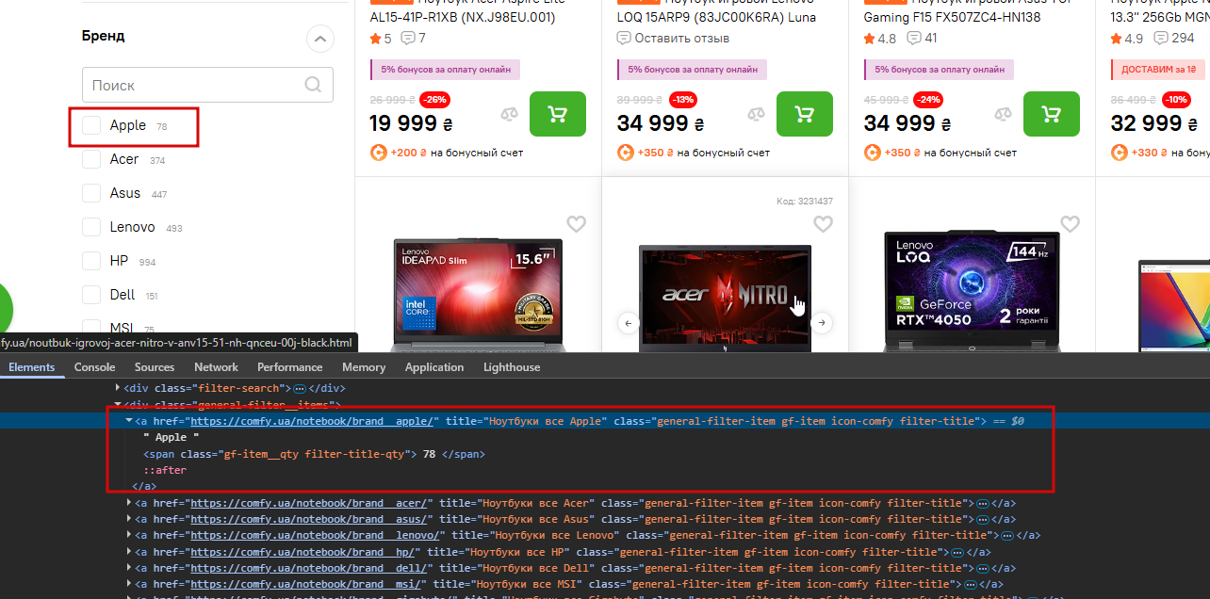Add Lenovo IdeaPad Slim to wishlist heart
The image size is (1210, 599).
[576, 224]
